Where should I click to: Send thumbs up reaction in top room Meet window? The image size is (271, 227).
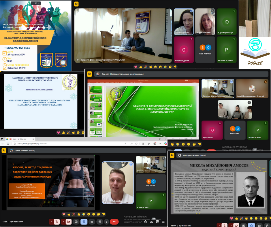[141, 67]
